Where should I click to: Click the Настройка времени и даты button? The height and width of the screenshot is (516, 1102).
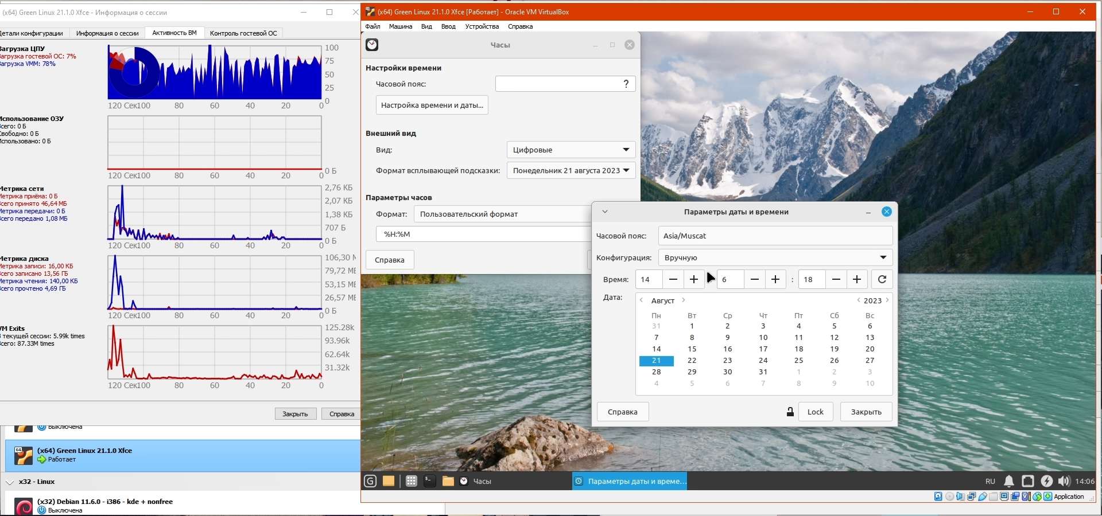click(432, 105)
